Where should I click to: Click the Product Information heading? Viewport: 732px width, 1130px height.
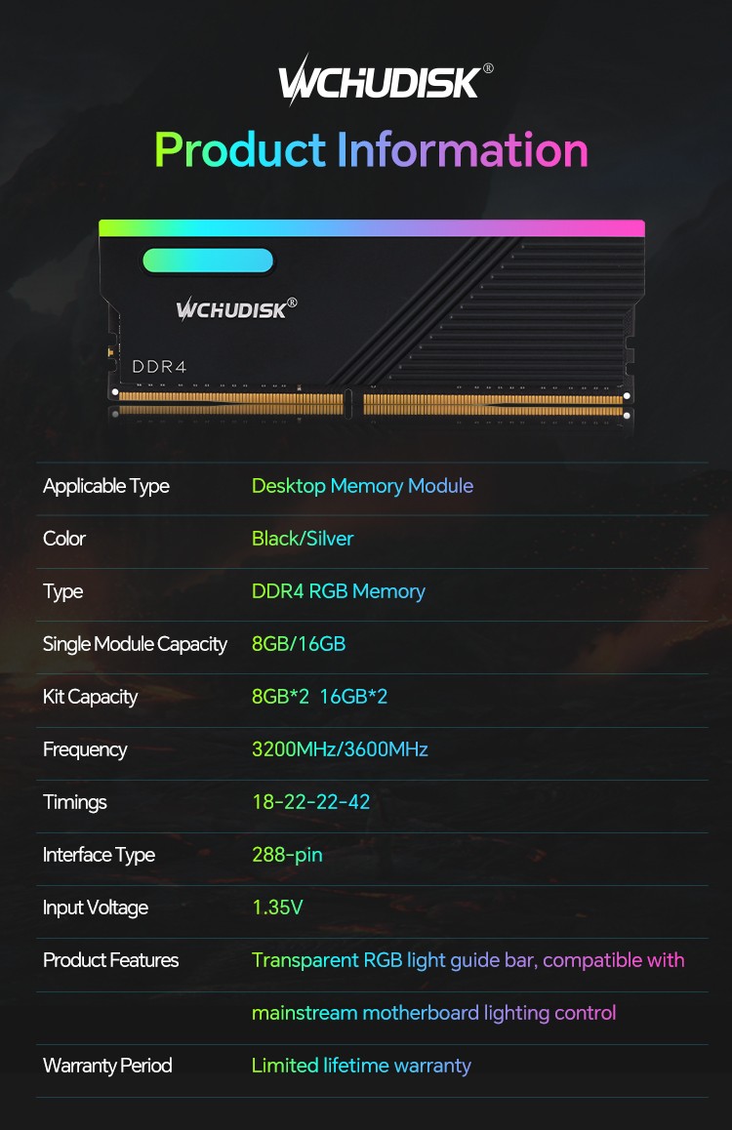[372, 150]
